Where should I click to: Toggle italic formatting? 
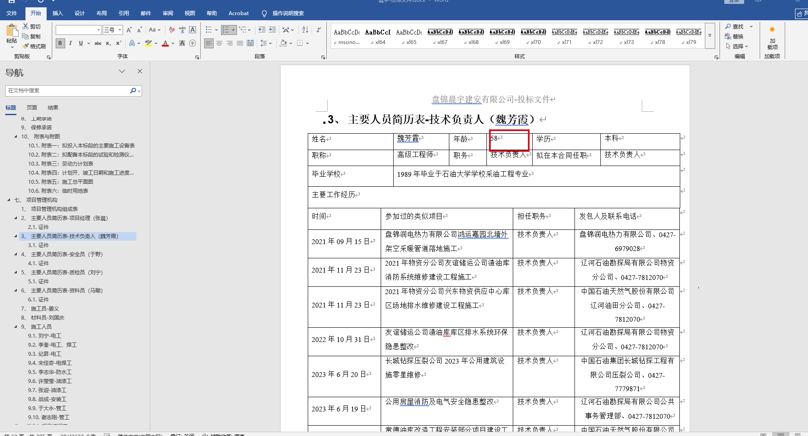click(70, 43)
